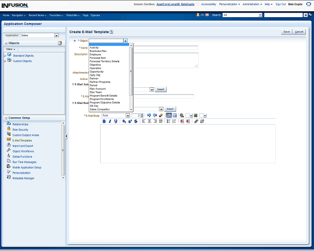314x251 pixels.
Task: Insert a hyperlink with the link icon
Action: click(x=196, y=121)
